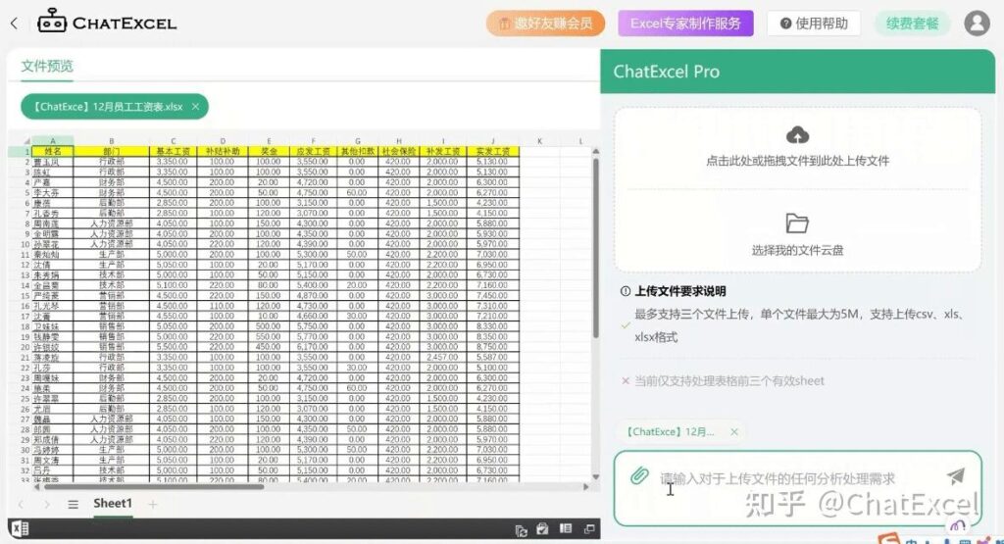This screenshot has height=544, width=1004.
Task: Select the cell containing 550.00
Action: tap(269, 336)
